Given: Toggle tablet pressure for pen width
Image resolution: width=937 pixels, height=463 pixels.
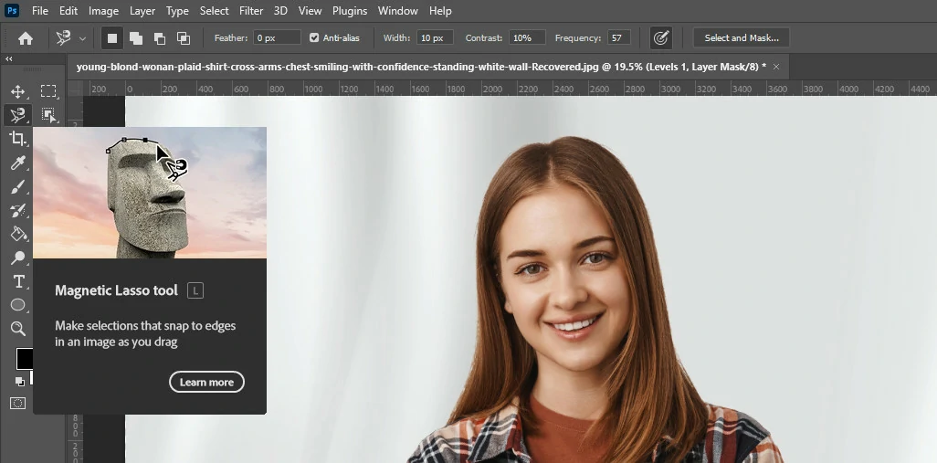Looking at the screenshot, I should (x=660, y=38).
